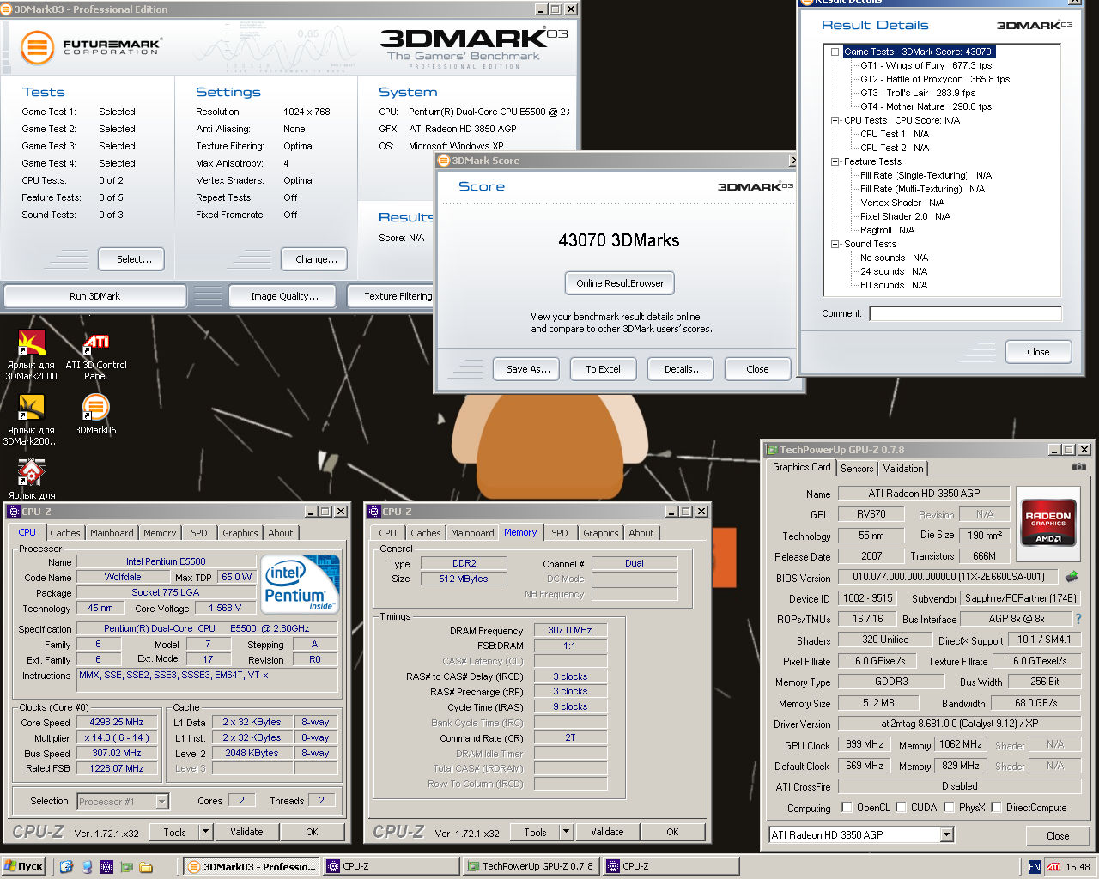Click the Run 3DMark button
This screenshot has height=879, width=1099.
(x=95, y=296)
